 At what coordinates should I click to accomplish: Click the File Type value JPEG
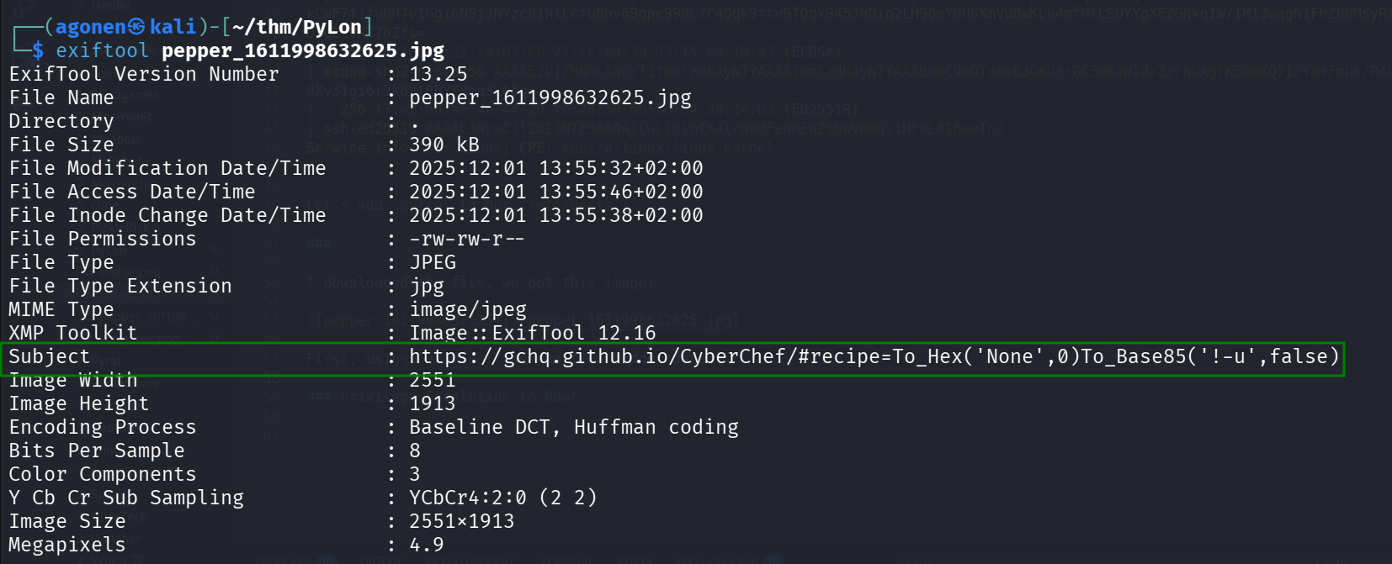tap(433, 262)
